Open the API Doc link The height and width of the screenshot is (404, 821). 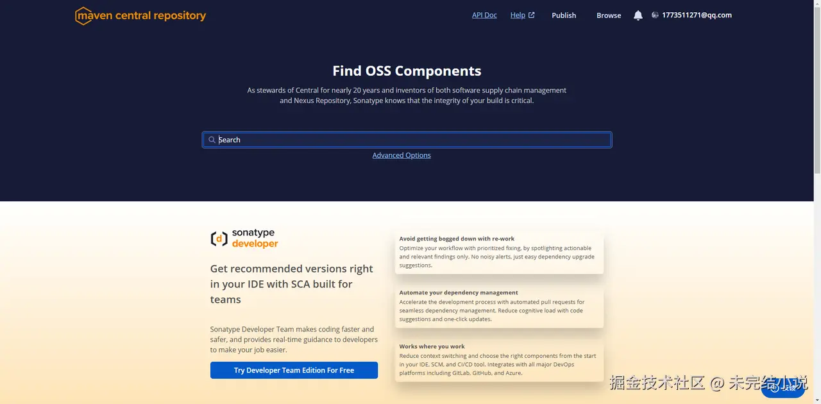tap(484, 15)
